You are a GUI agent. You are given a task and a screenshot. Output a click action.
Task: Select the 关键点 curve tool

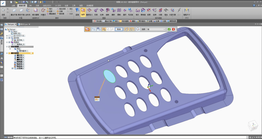pos(44,12)
